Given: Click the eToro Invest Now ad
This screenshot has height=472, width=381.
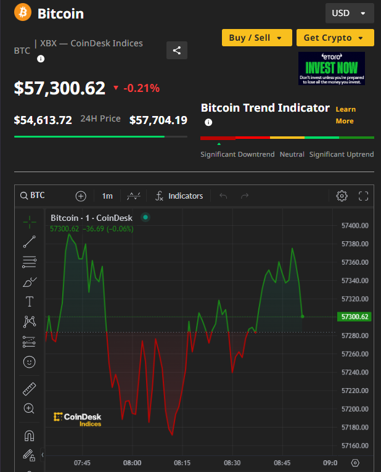Looking at the screenshot, I should (x=331, y=68).
